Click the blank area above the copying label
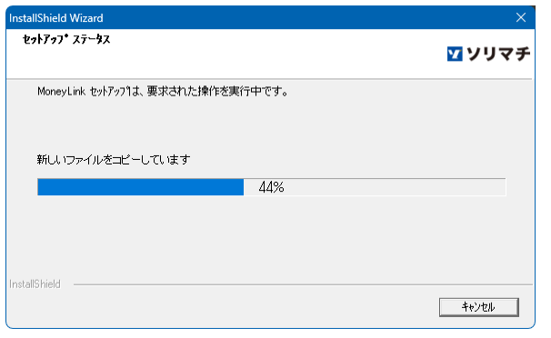Image resolution: width=551 pixels, height=338 pixels. point(271,126)
